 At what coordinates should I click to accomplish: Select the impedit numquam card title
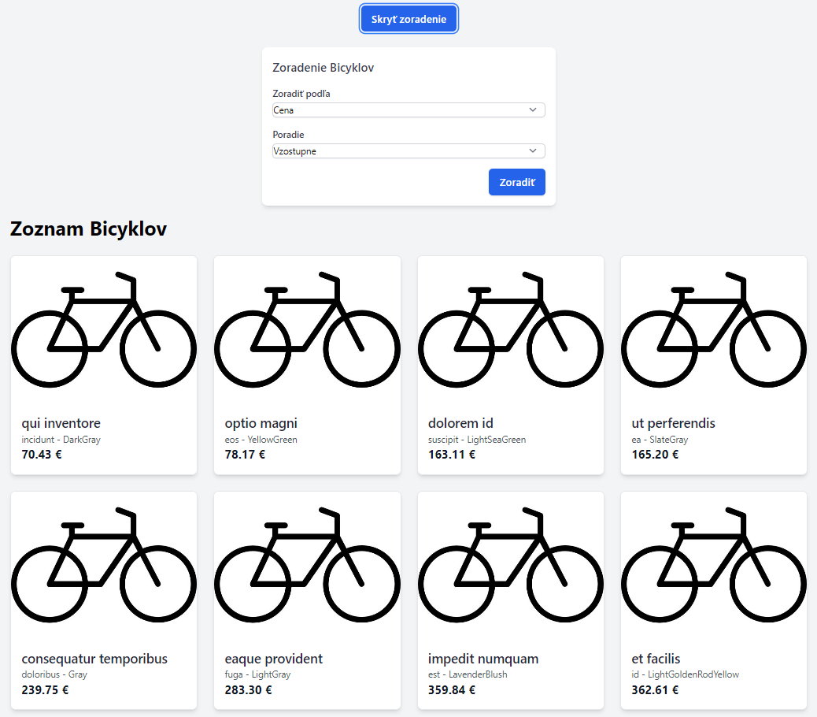pyautogui.click(x=483, y=659)
